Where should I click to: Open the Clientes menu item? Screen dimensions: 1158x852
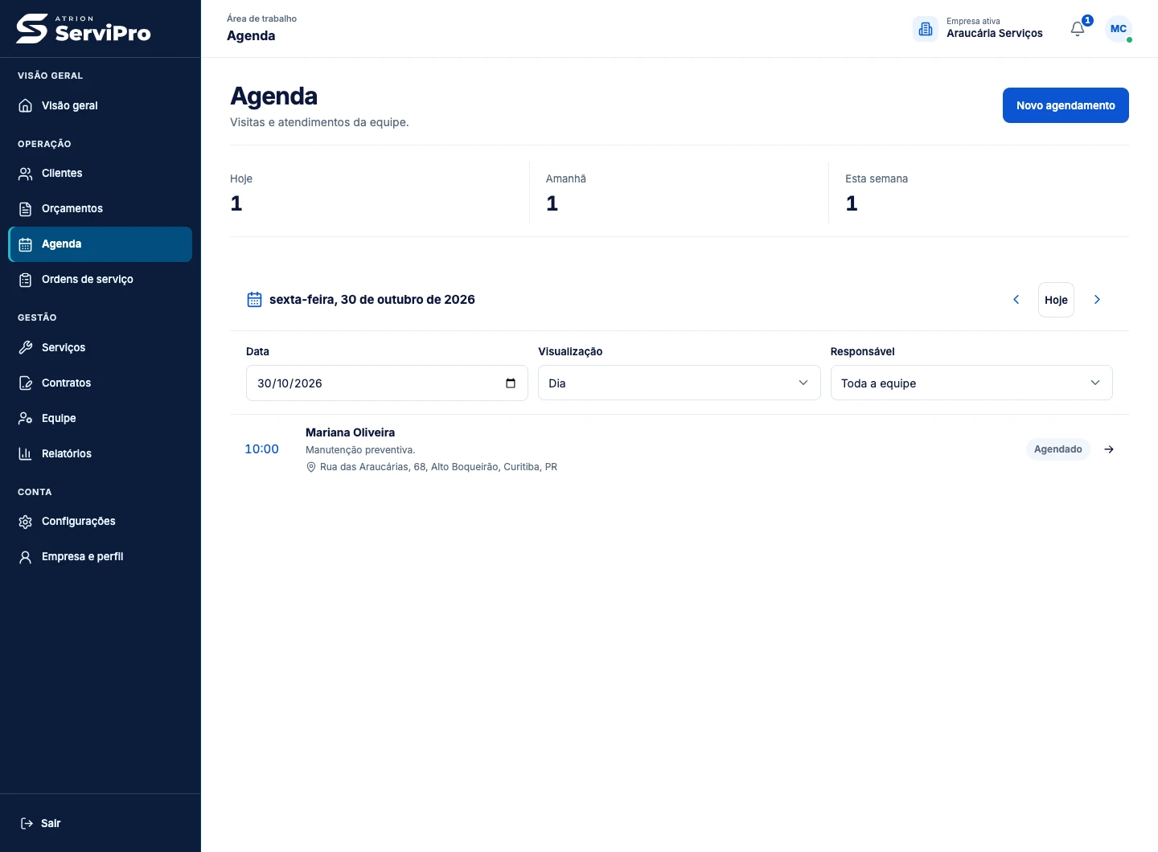[101, 174]
